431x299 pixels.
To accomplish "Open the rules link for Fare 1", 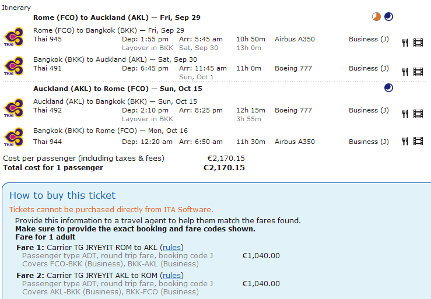I will [x=171, y=248].
